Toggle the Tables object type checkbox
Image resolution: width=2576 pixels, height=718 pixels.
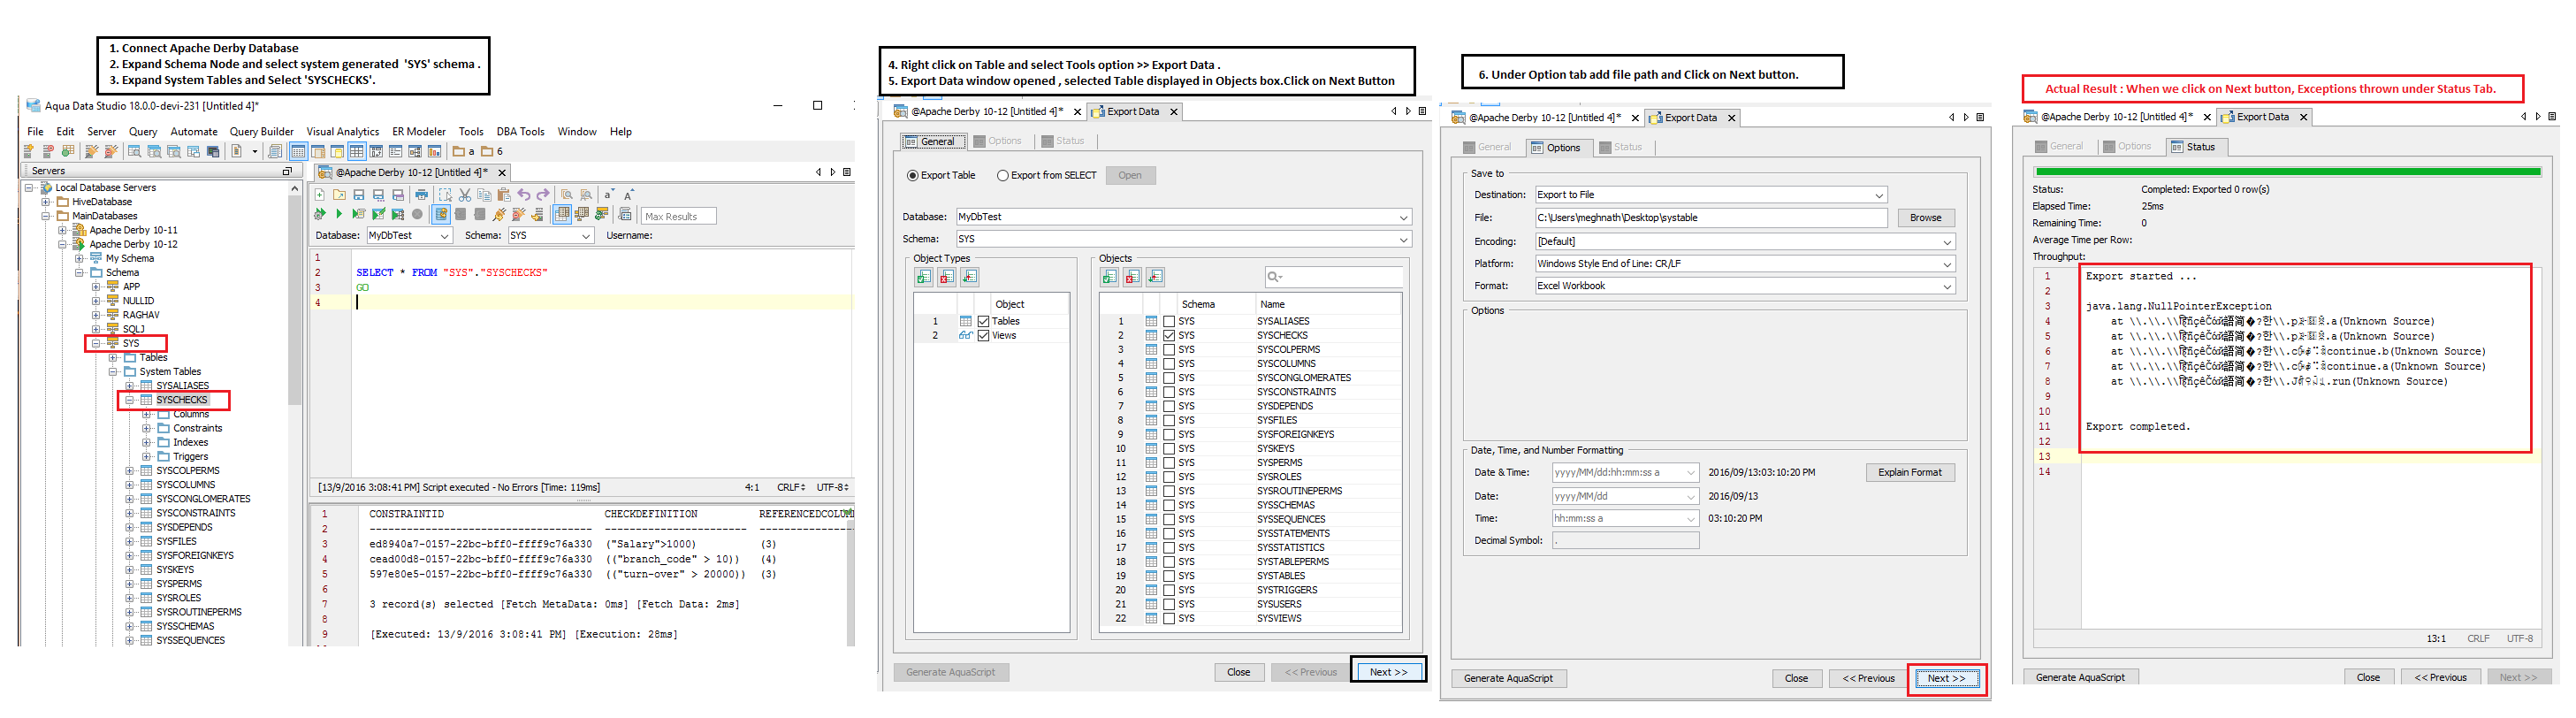(x=984, y=321)
